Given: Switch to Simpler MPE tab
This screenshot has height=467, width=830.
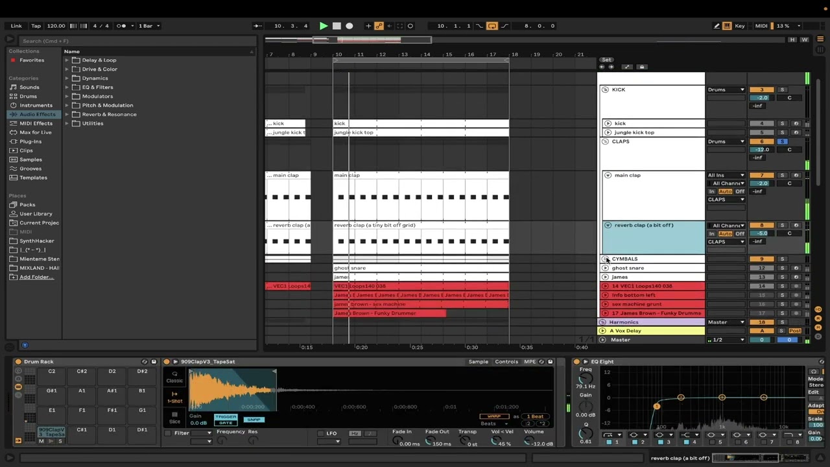Looking at the screenshot, I should click(x=530, y=362).
